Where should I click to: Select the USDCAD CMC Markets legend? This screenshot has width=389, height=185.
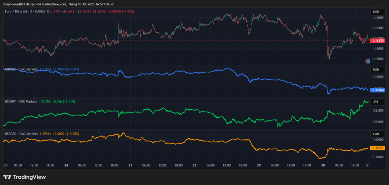(21, 134)
